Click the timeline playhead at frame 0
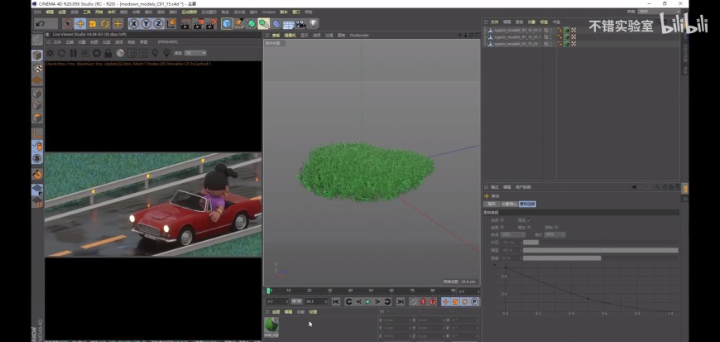This screenshot has width=720, height=342. 268,291
